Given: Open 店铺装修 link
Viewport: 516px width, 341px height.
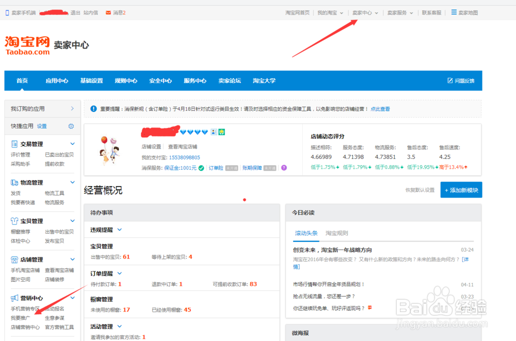Looking at the screenshot, I should point(54,280).
